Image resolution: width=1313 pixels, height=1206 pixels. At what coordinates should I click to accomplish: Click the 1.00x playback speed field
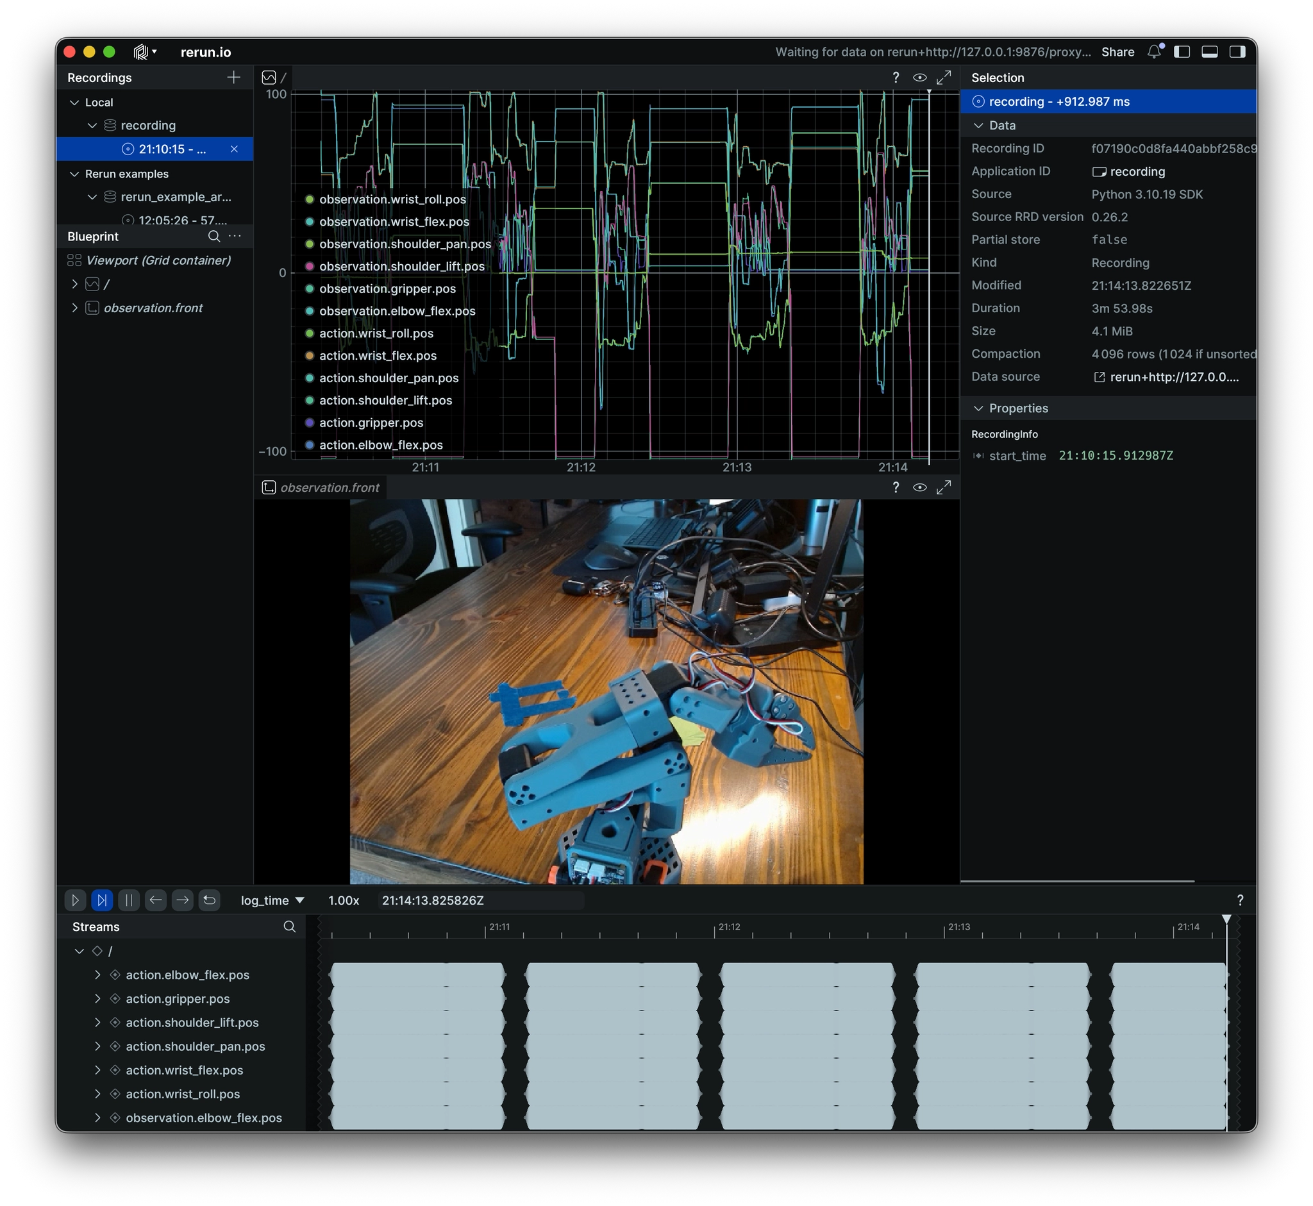(343, 900)
